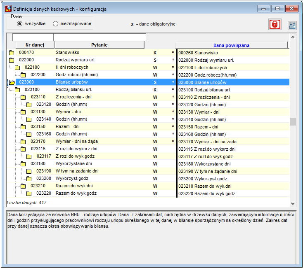Click the filter field above Nr danej
This screenshot has height=268, width=303.
pos(33,37)
